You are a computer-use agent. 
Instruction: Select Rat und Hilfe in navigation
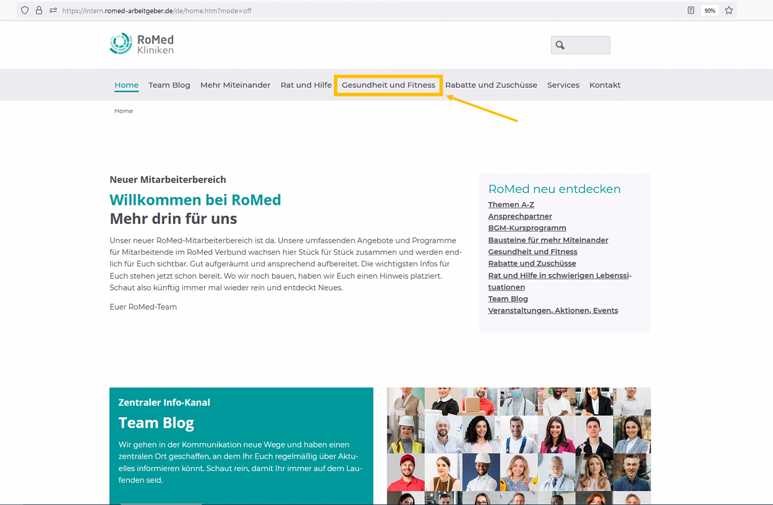tap(306, 85)
